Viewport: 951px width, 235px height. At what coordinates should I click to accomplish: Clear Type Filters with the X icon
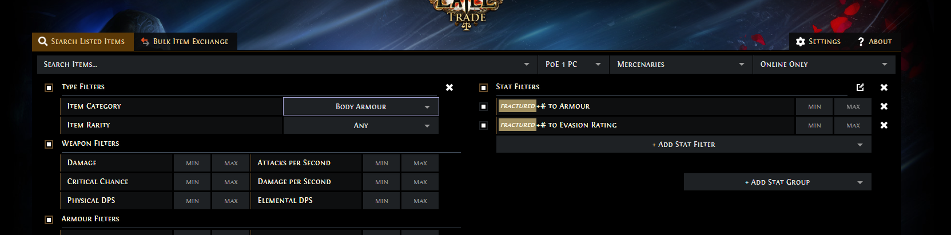449,87
